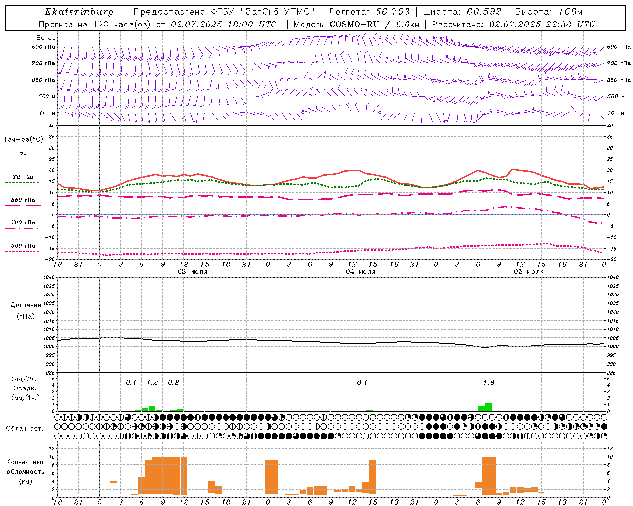Click the Широта: 60.592 value
Screen dimensions: 633x506
[x=462, y=12]
